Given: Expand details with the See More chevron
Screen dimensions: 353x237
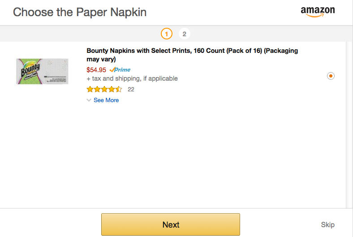Looking at the screenshot, I should click(x=89, y=100).
